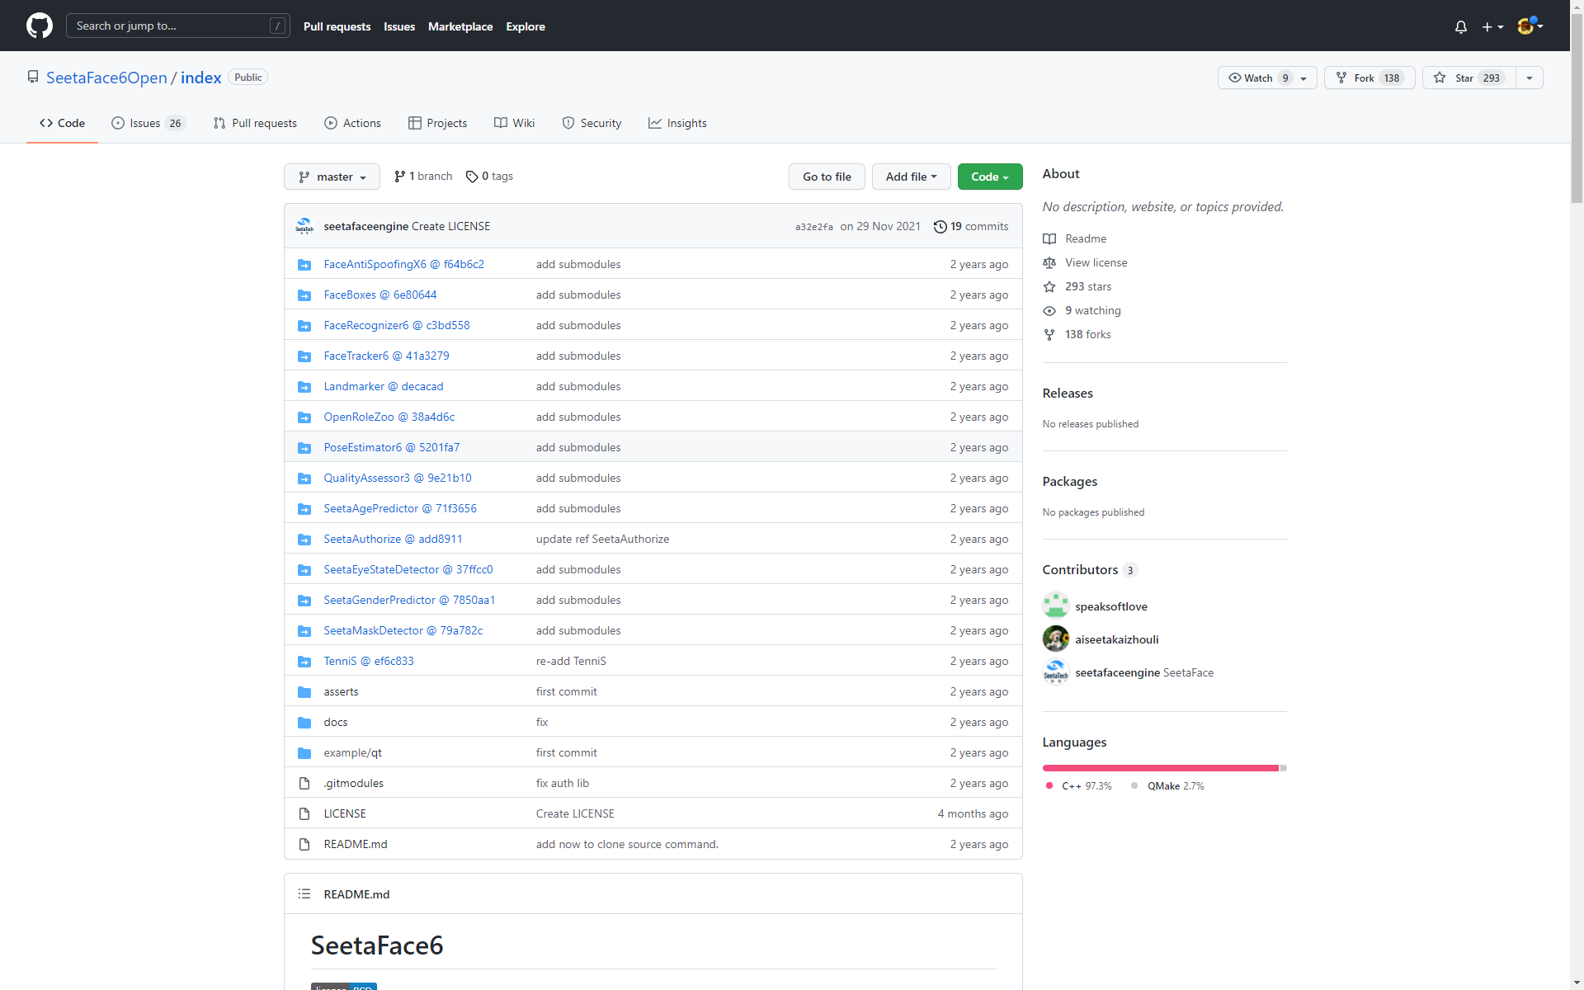The height and width of the screenshot is (990, 1584).
Task: Click the speaksoftlove contributor avatar
Action: tap(1055, 606)
